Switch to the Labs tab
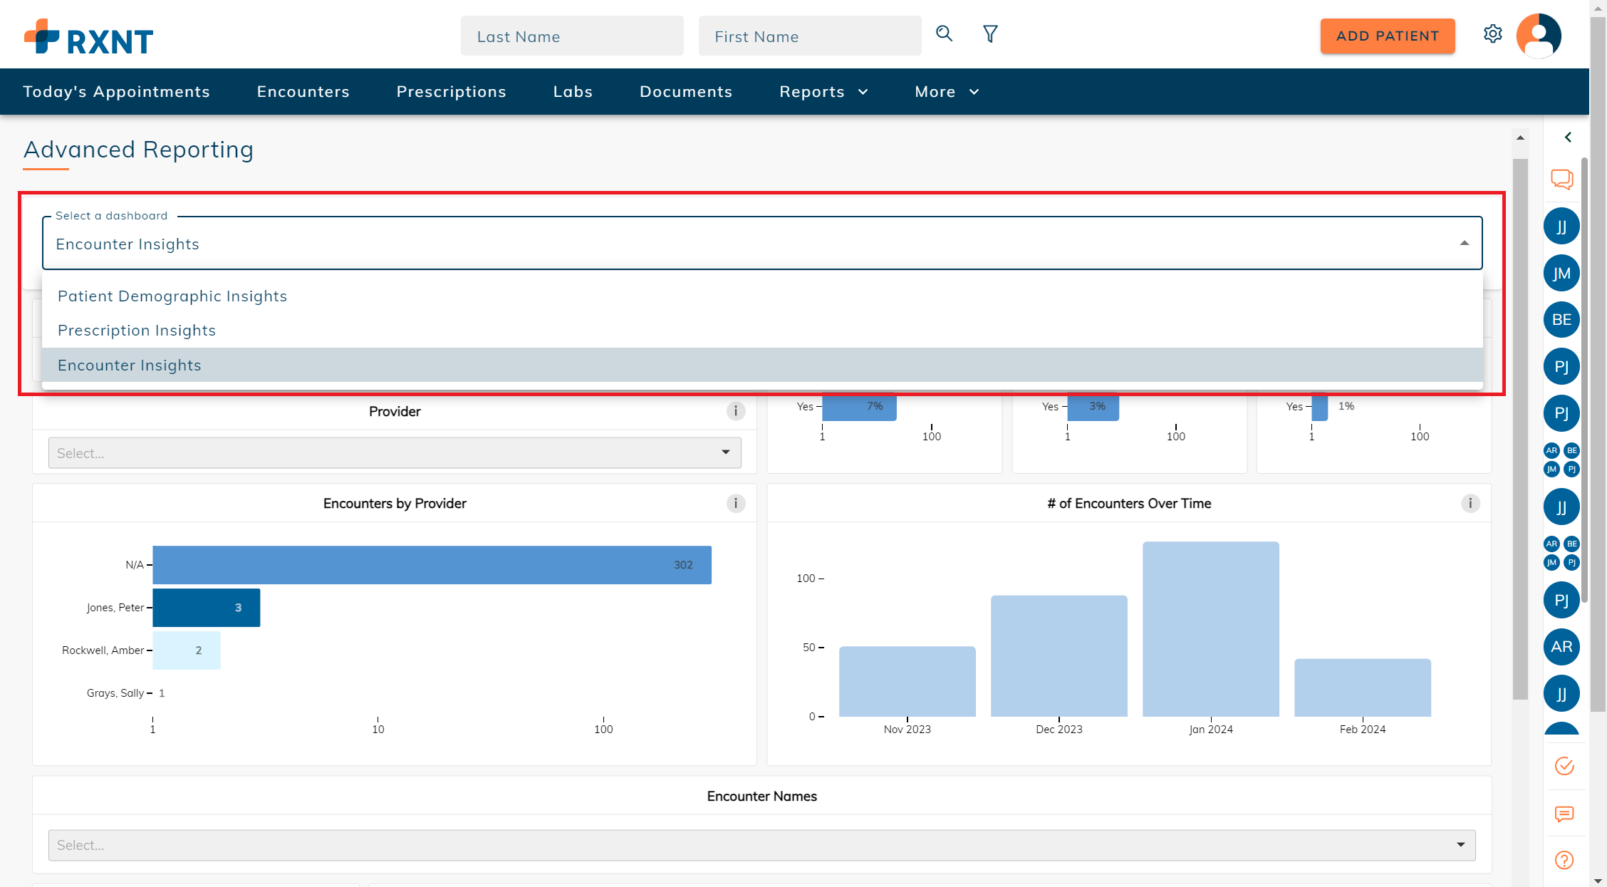This screenshot has width=1607, height=887. coord(573,91)
